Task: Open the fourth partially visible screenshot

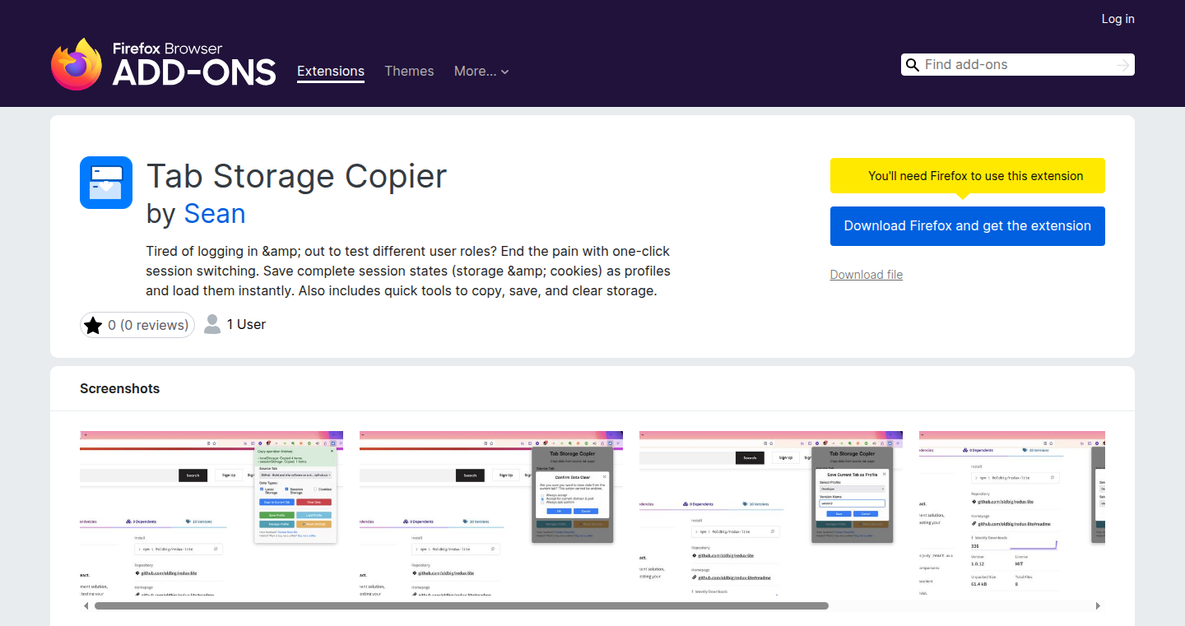Action: tap(1012, 513)
